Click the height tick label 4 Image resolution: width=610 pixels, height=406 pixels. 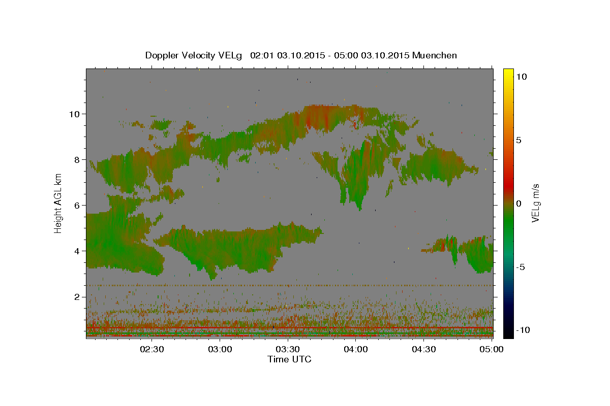[77, 251]
